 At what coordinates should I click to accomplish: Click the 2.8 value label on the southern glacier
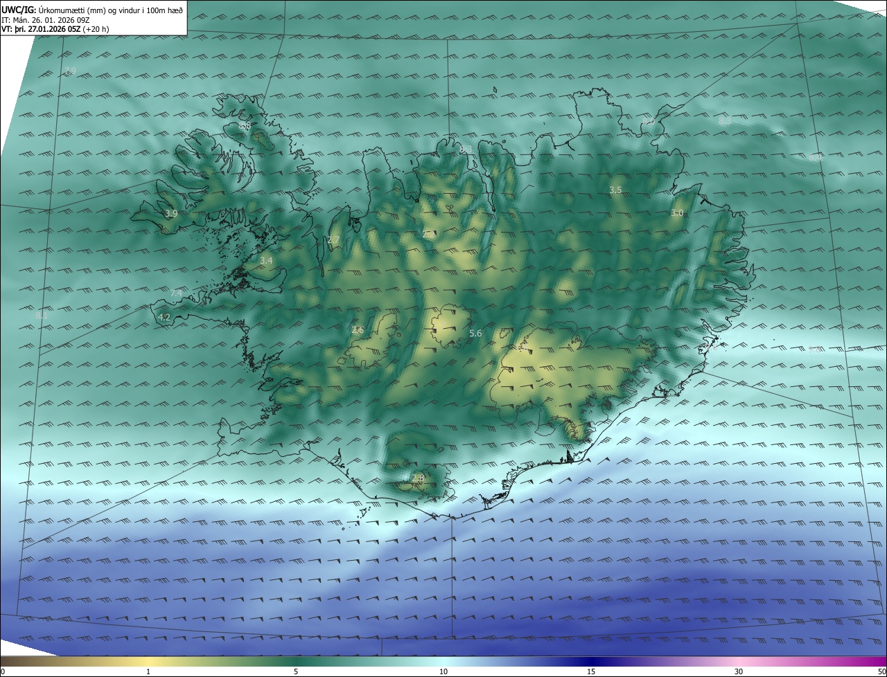(417, 478)
